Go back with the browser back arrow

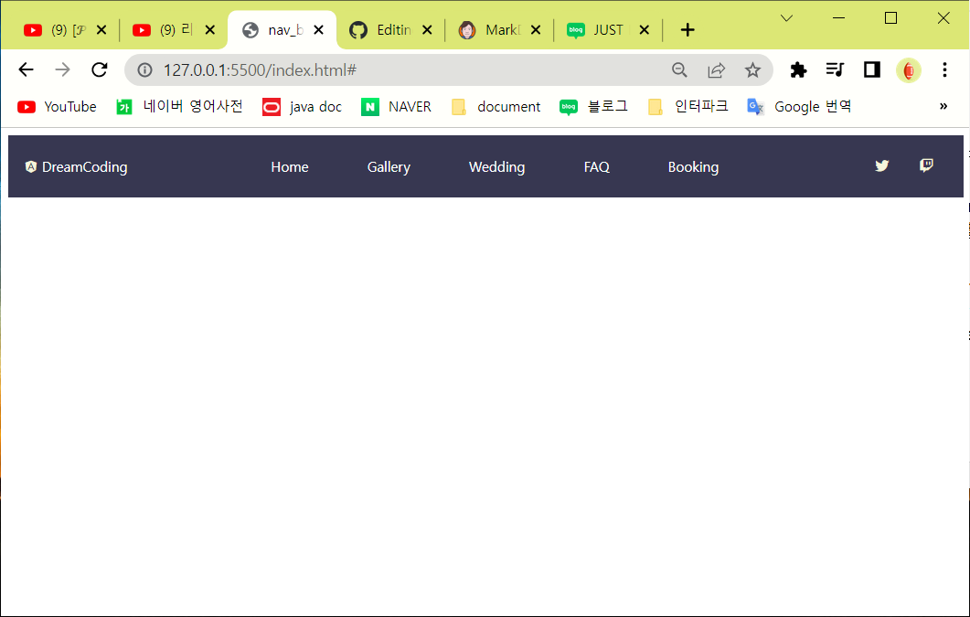coord(26,69)
